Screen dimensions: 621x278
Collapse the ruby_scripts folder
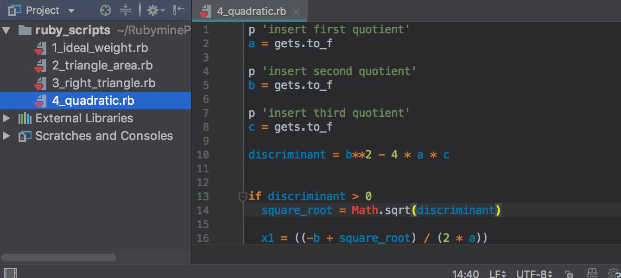(x=6, y=31)
